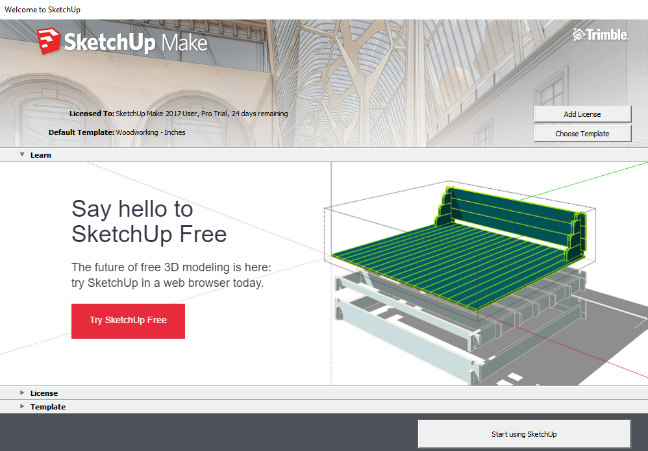Click the green 3D deck model image
The height and width of the screenshot is (451, 648).
458,248
